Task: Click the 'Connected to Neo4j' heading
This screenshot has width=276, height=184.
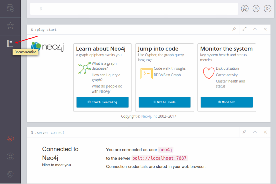Action: click(x=60, y=154)
